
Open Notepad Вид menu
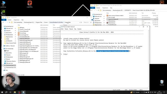[x=75, y=29]
